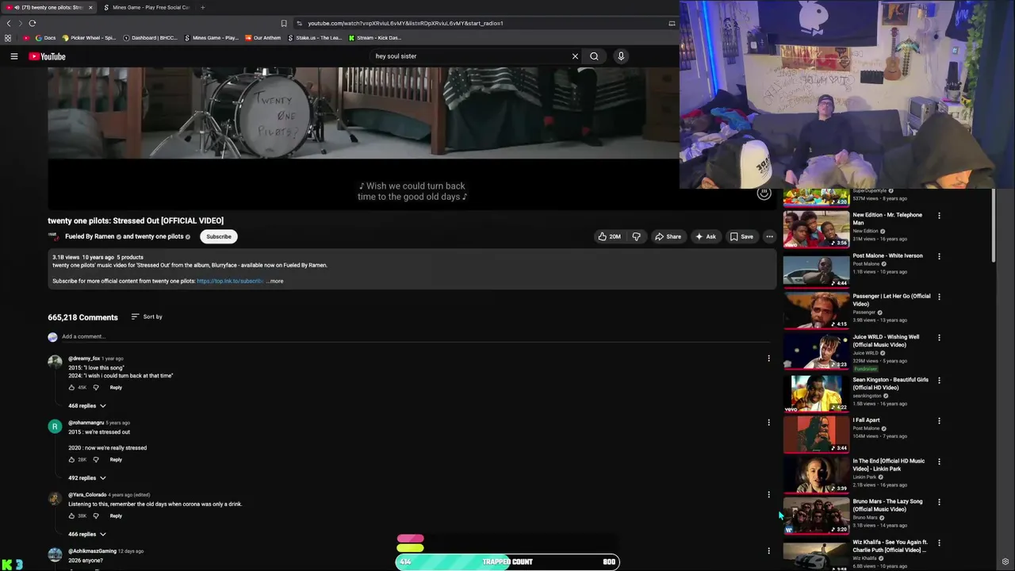Open the top.lnk.to subscribe link in description
The width and height of the screenshot is (1015, 571).
[x=230, y=281]
